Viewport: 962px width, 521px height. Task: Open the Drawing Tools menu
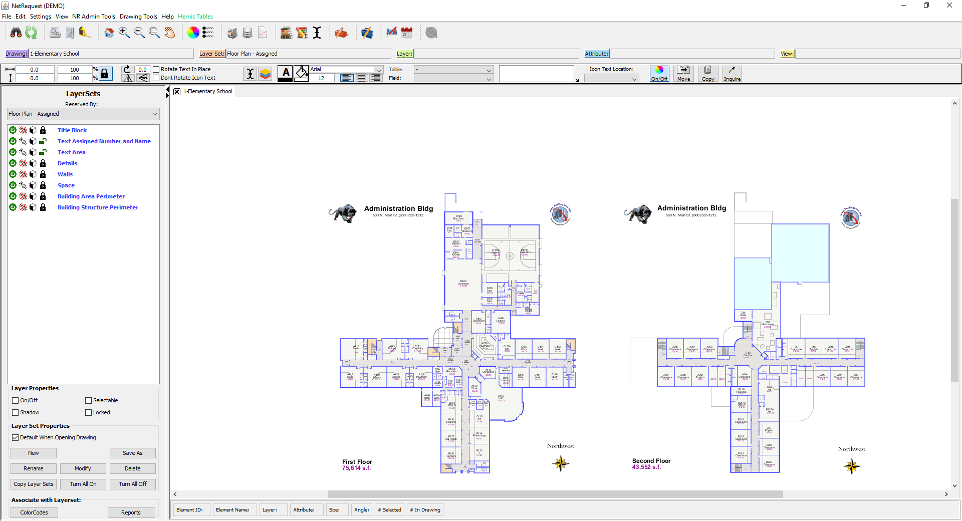[x=138, y=17]
